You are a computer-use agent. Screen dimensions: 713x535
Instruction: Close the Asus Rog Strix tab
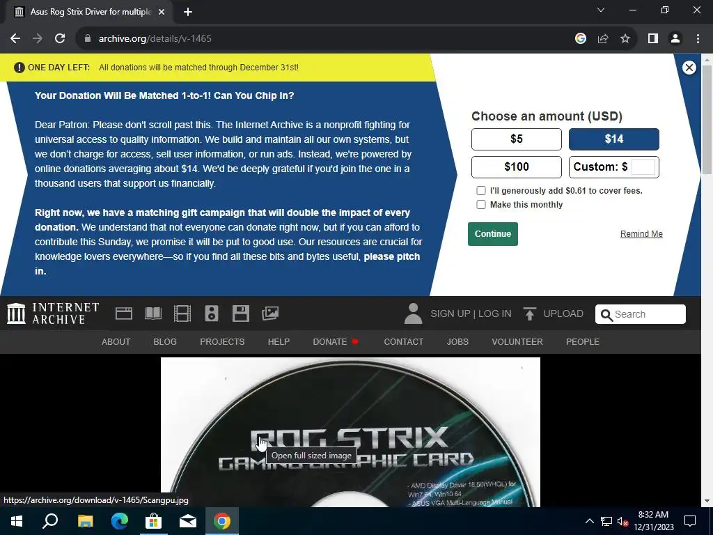162,12
